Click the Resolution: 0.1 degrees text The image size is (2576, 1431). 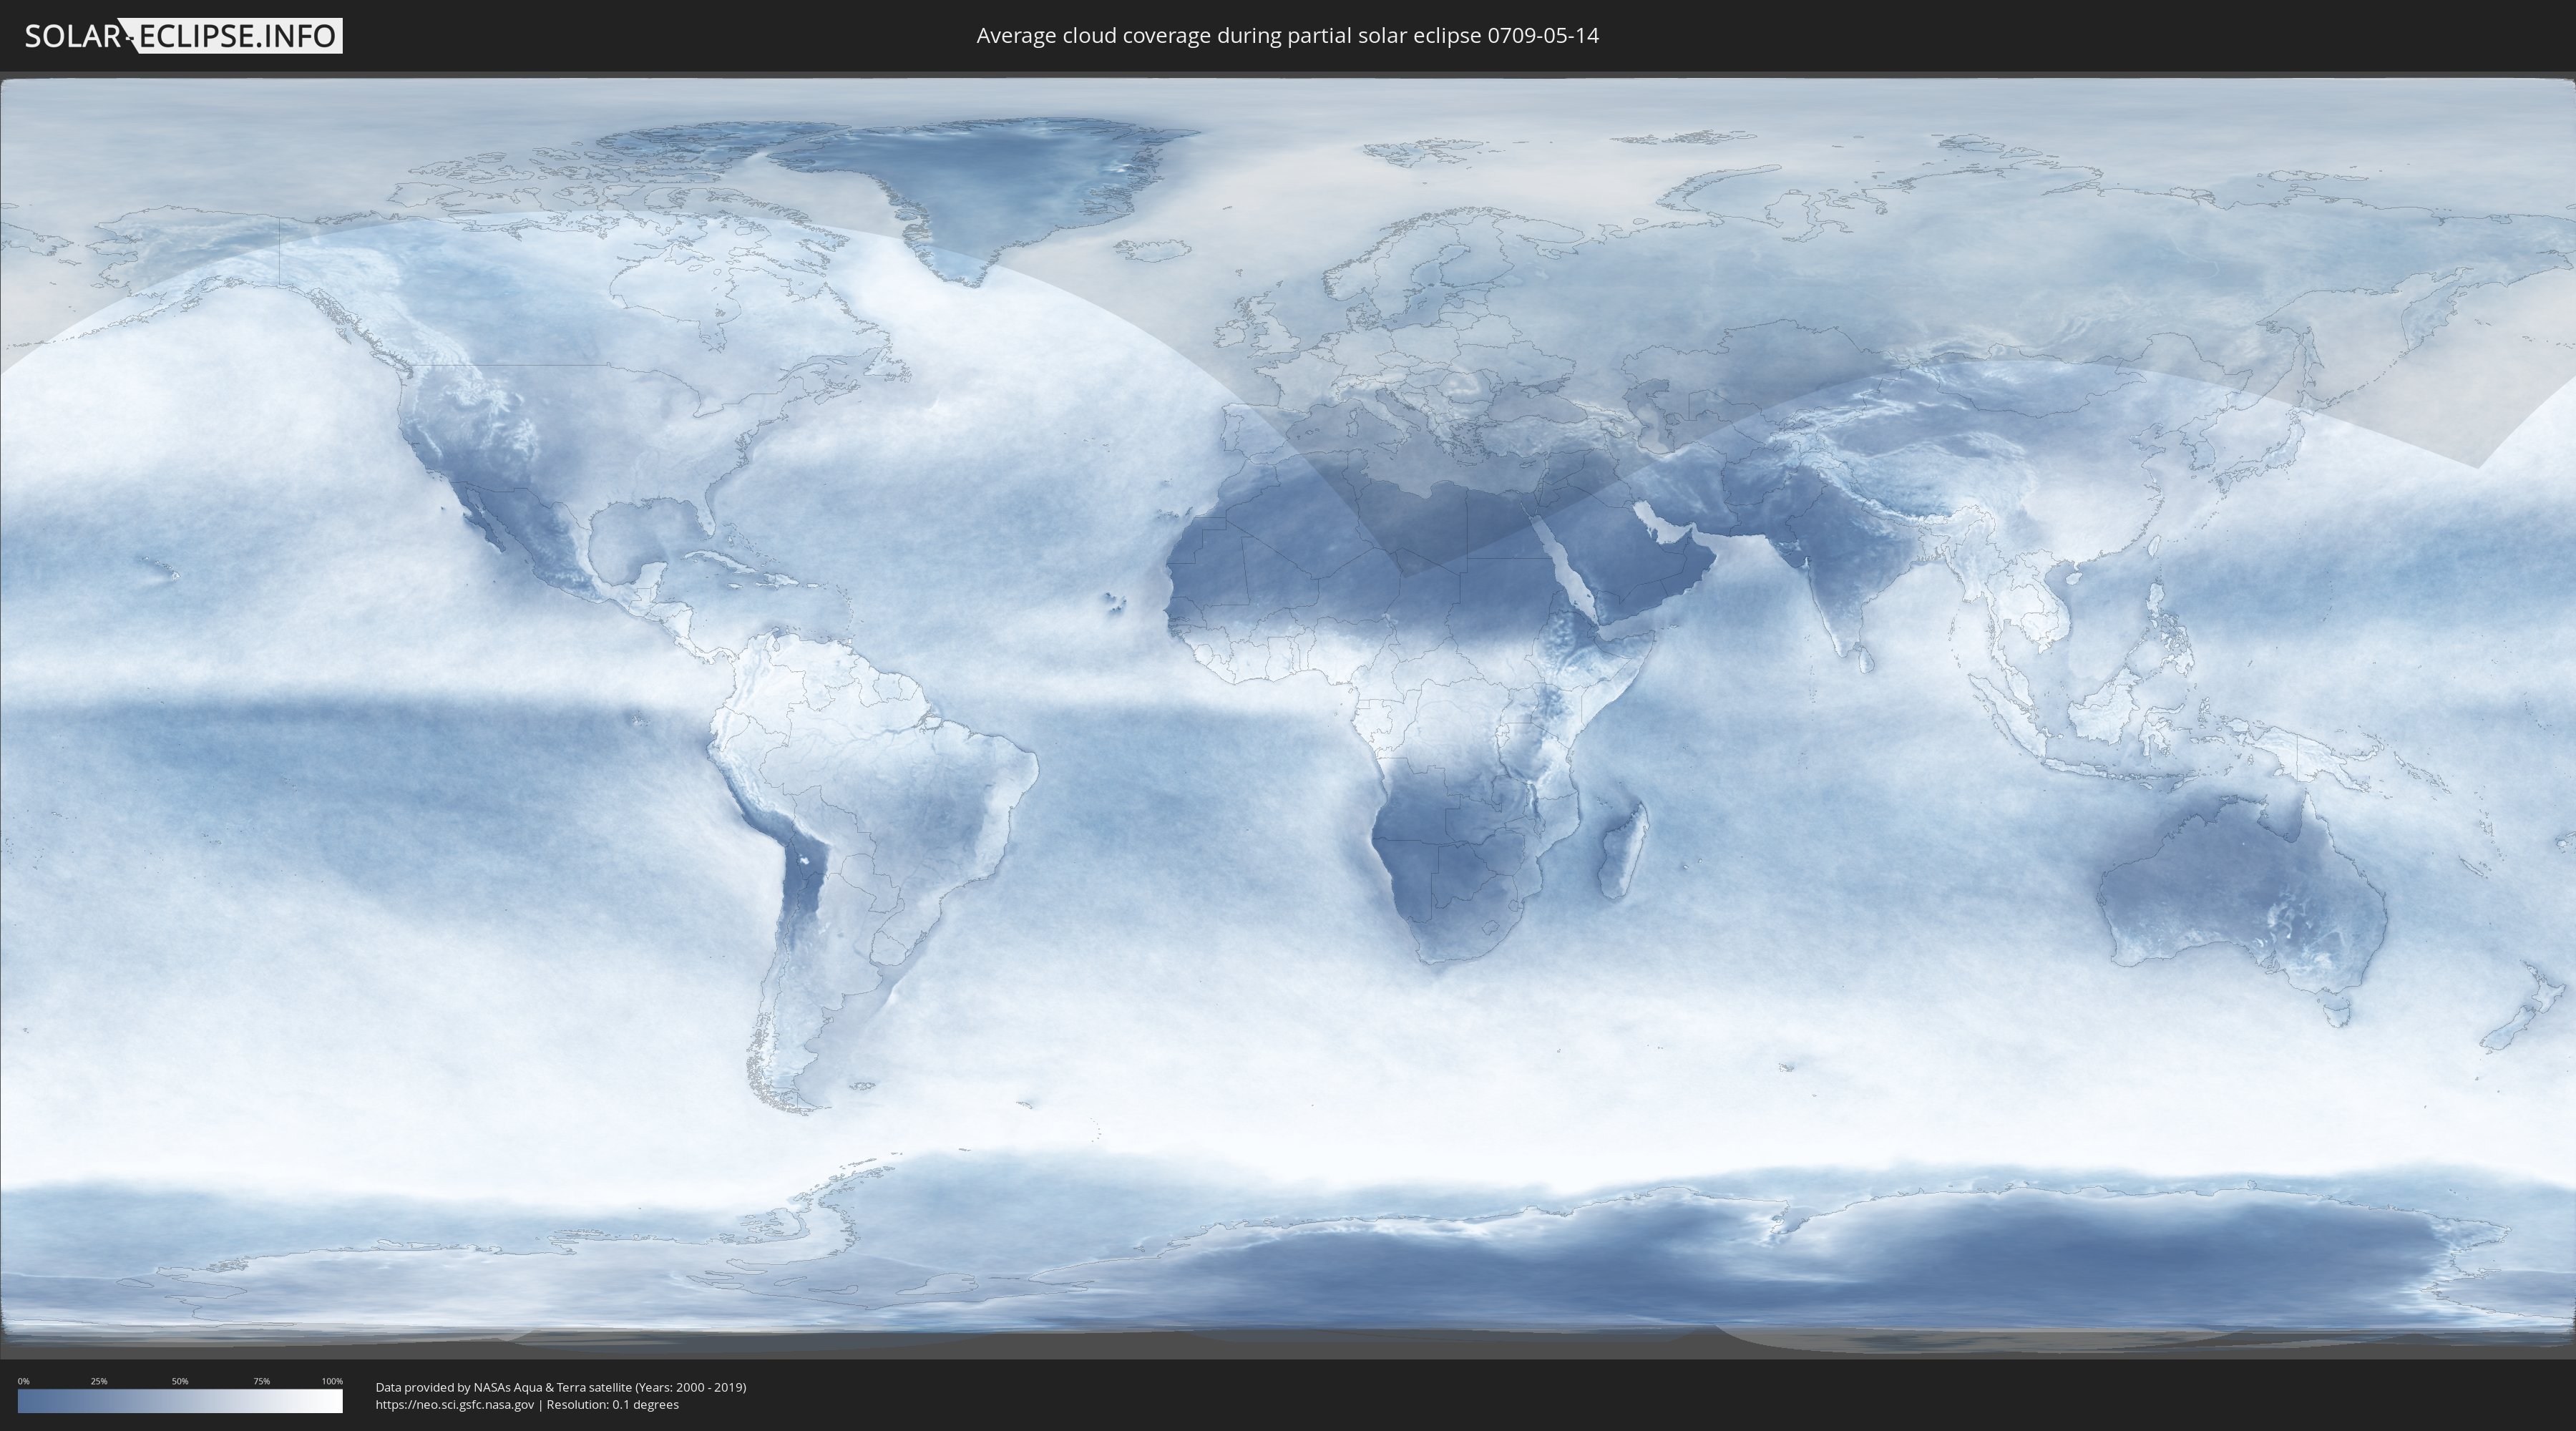(612, 1405)
